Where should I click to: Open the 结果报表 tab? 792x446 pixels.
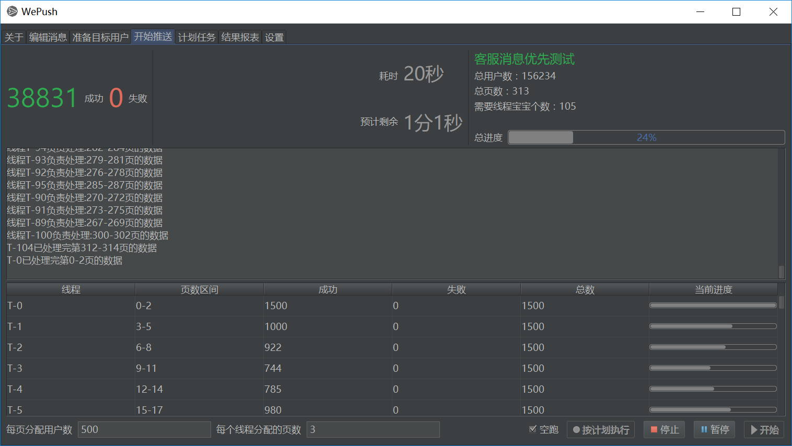[x=240, y=37]
